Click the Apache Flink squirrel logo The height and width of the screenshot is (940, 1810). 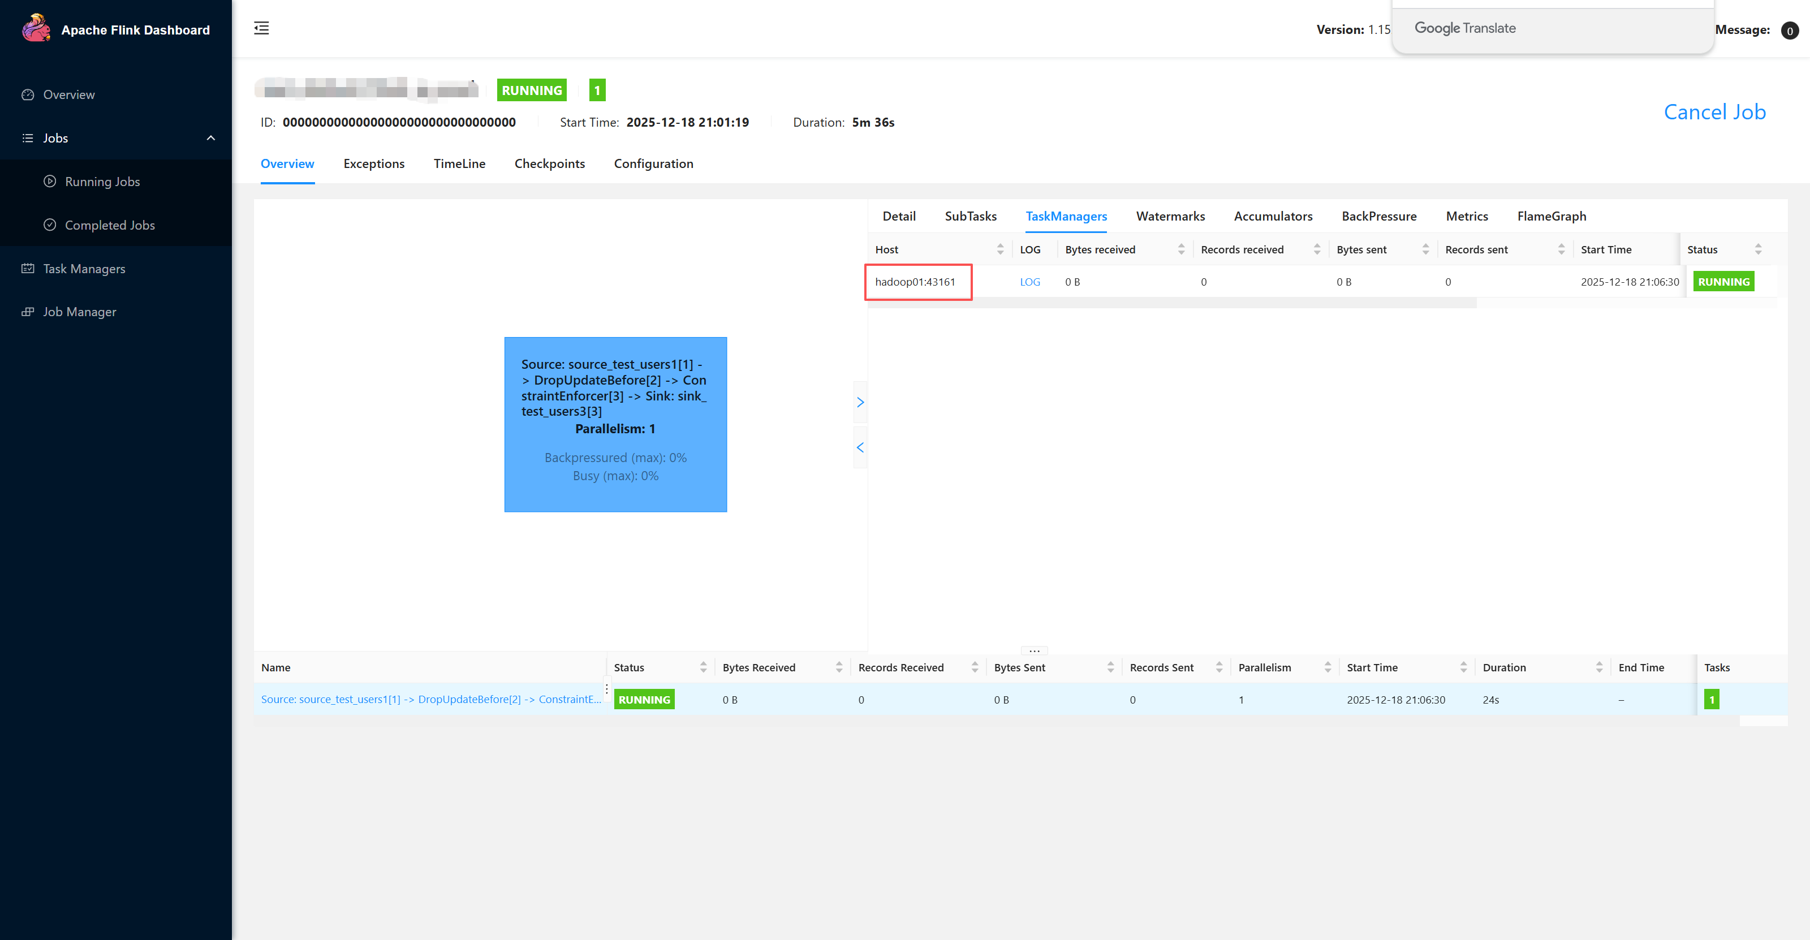tap(35, 29)
